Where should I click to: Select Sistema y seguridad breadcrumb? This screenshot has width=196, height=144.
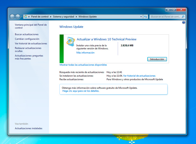63,16
